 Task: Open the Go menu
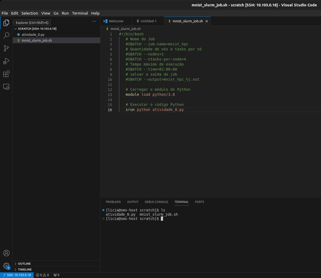pyautogui.click(x=56, y=13)
